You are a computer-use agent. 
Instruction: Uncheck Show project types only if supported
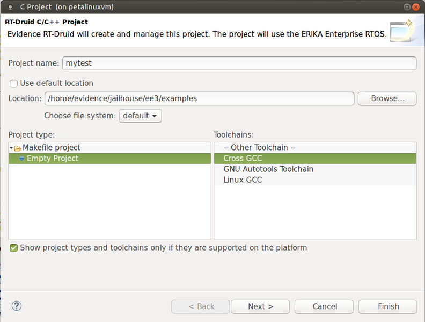coord(13,248)
